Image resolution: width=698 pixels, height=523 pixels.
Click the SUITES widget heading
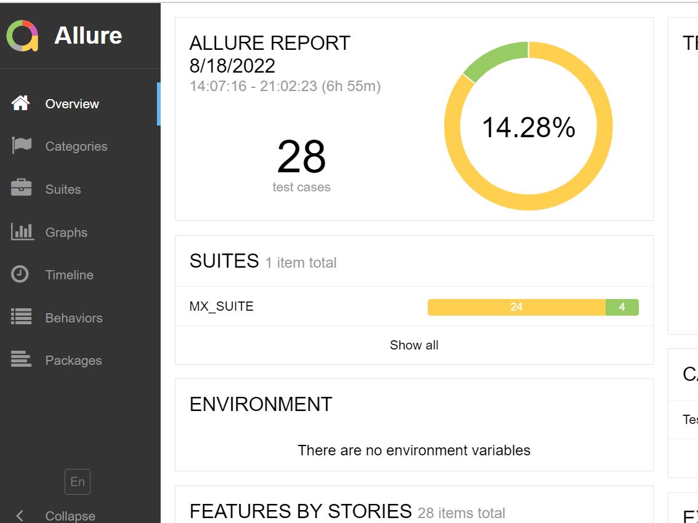tap(224, 261)
